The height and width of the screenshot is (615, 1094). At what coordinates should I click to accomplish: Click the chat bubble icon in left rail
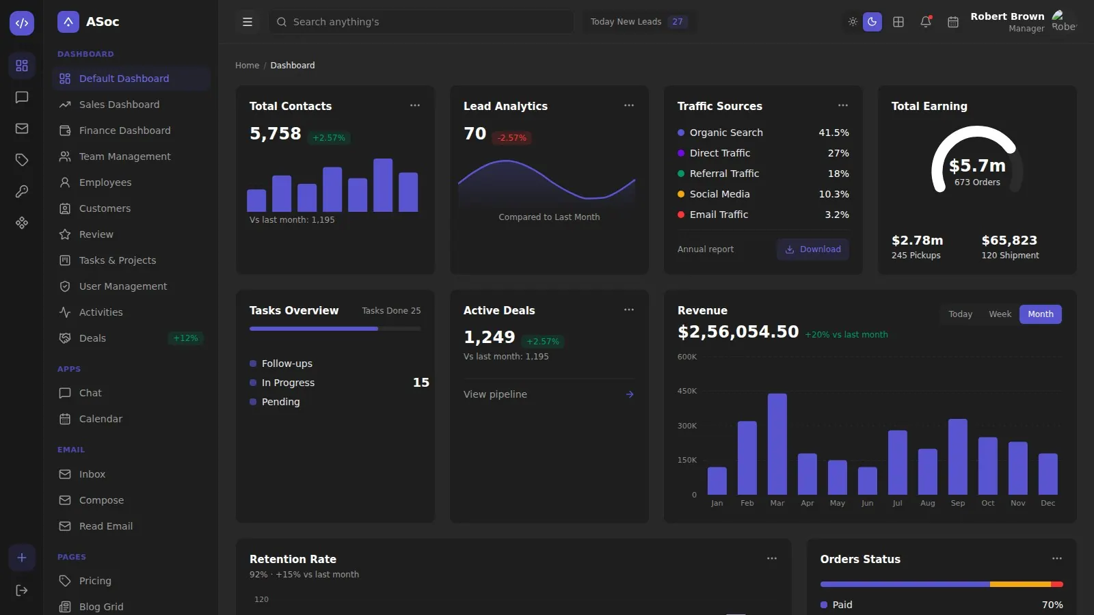(x=22, y=97)
